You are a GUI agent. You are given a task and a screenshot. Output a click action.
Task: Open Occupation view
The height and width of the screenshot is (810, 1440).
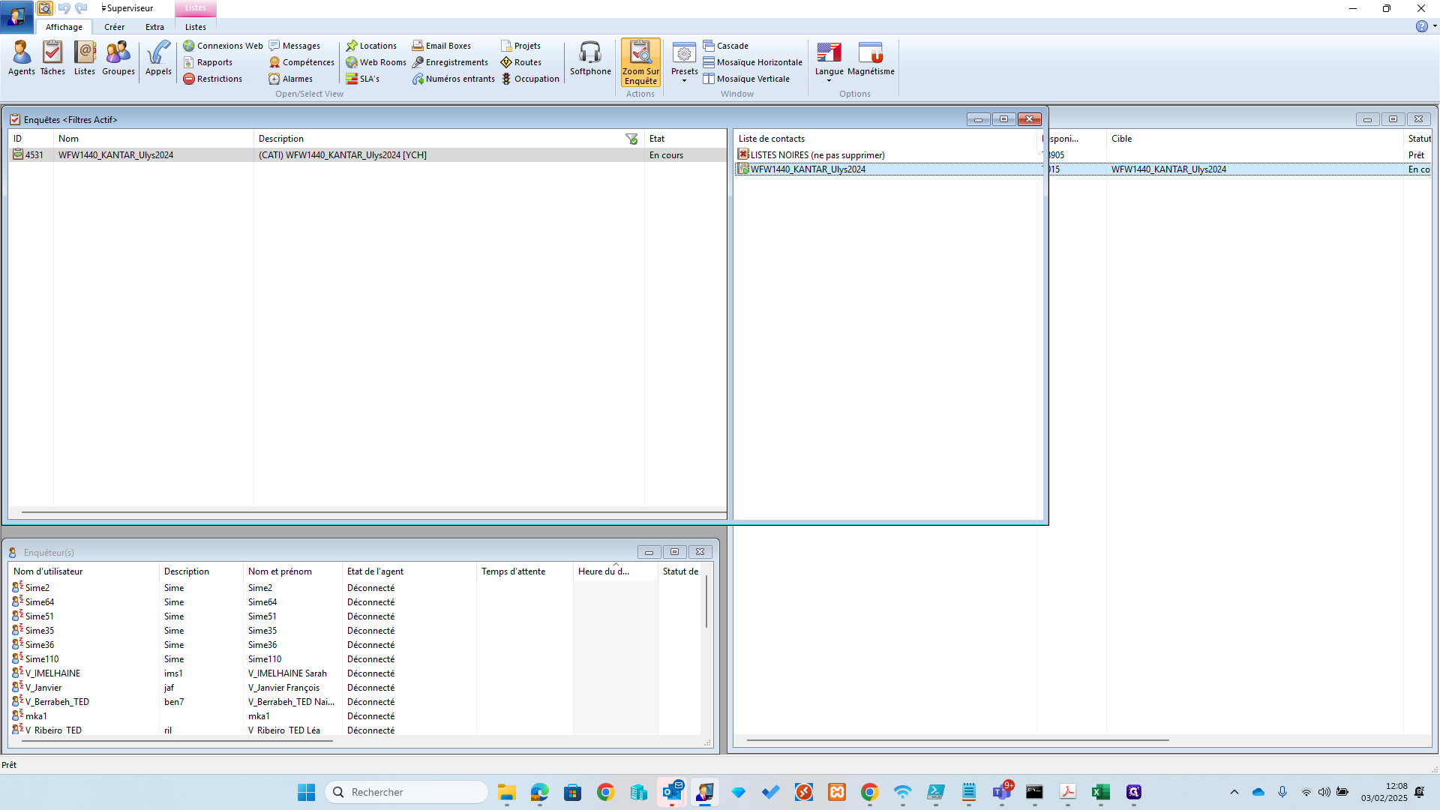tap(530, 79)
